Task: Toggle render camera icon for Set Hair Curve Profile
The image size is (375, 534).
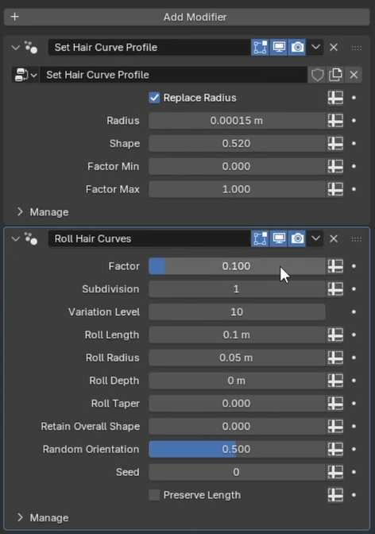Action: pos(297,48)
